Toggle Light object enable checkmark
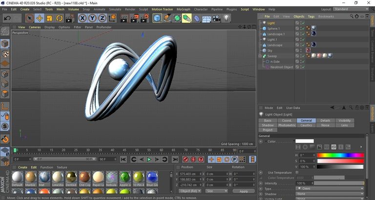Image resolution: width=375 pixels, height=200 pixels. coord(303,23)
